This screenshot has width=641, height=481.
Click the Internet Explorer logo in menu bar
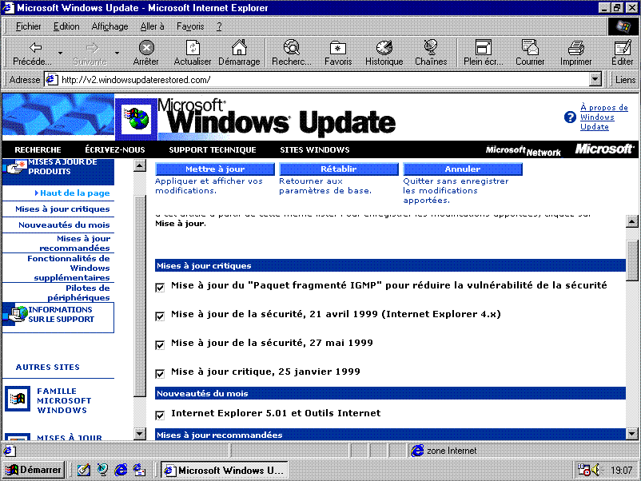[x=622, y=26]
